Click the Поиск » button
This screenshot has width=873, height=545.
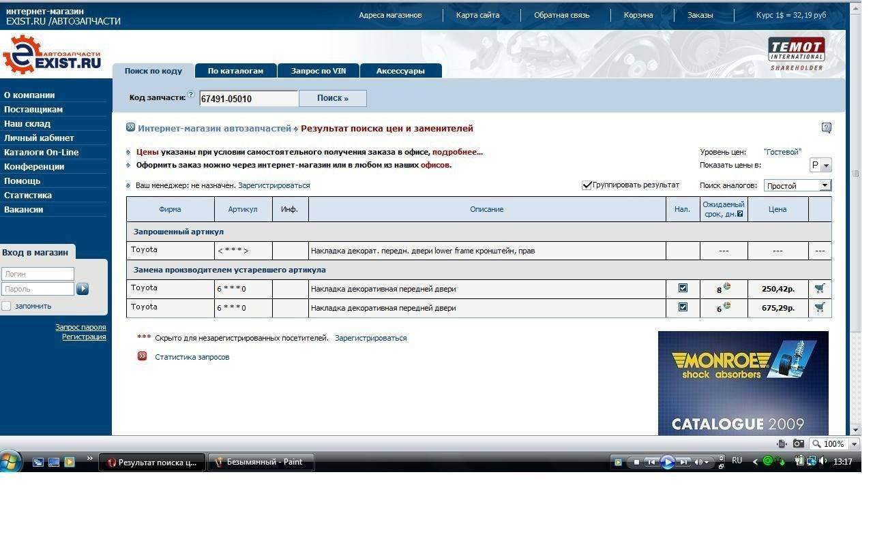332,98
